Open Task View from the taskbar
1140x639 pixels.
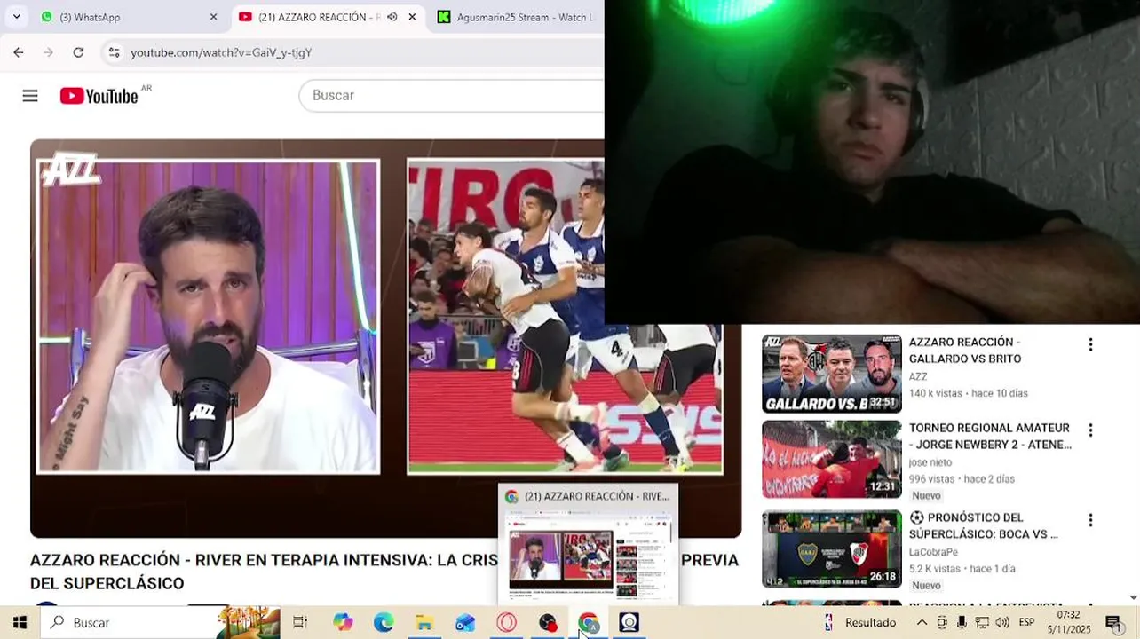(300, 623)
